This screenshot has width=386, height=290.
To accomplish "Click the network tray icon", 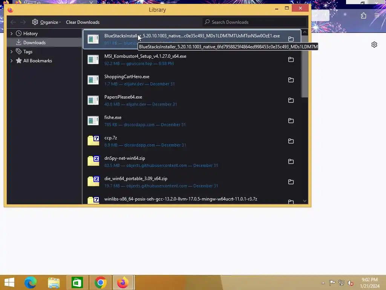I will point(342,283).
